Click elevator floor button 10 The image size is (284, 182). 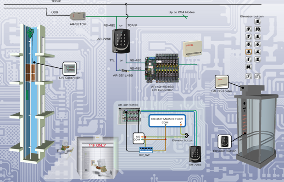click(x=257, y=29)
